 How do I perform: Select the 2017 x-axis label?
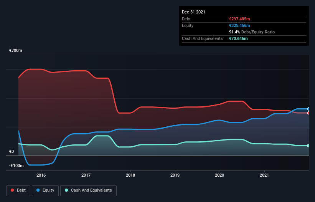[x=86, y=175]
